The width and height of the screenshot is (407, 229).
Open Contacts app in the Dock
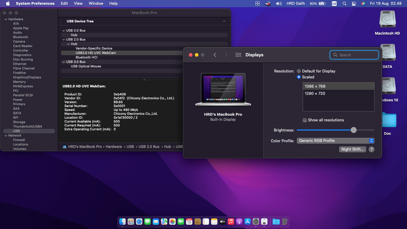coord(198,222)
